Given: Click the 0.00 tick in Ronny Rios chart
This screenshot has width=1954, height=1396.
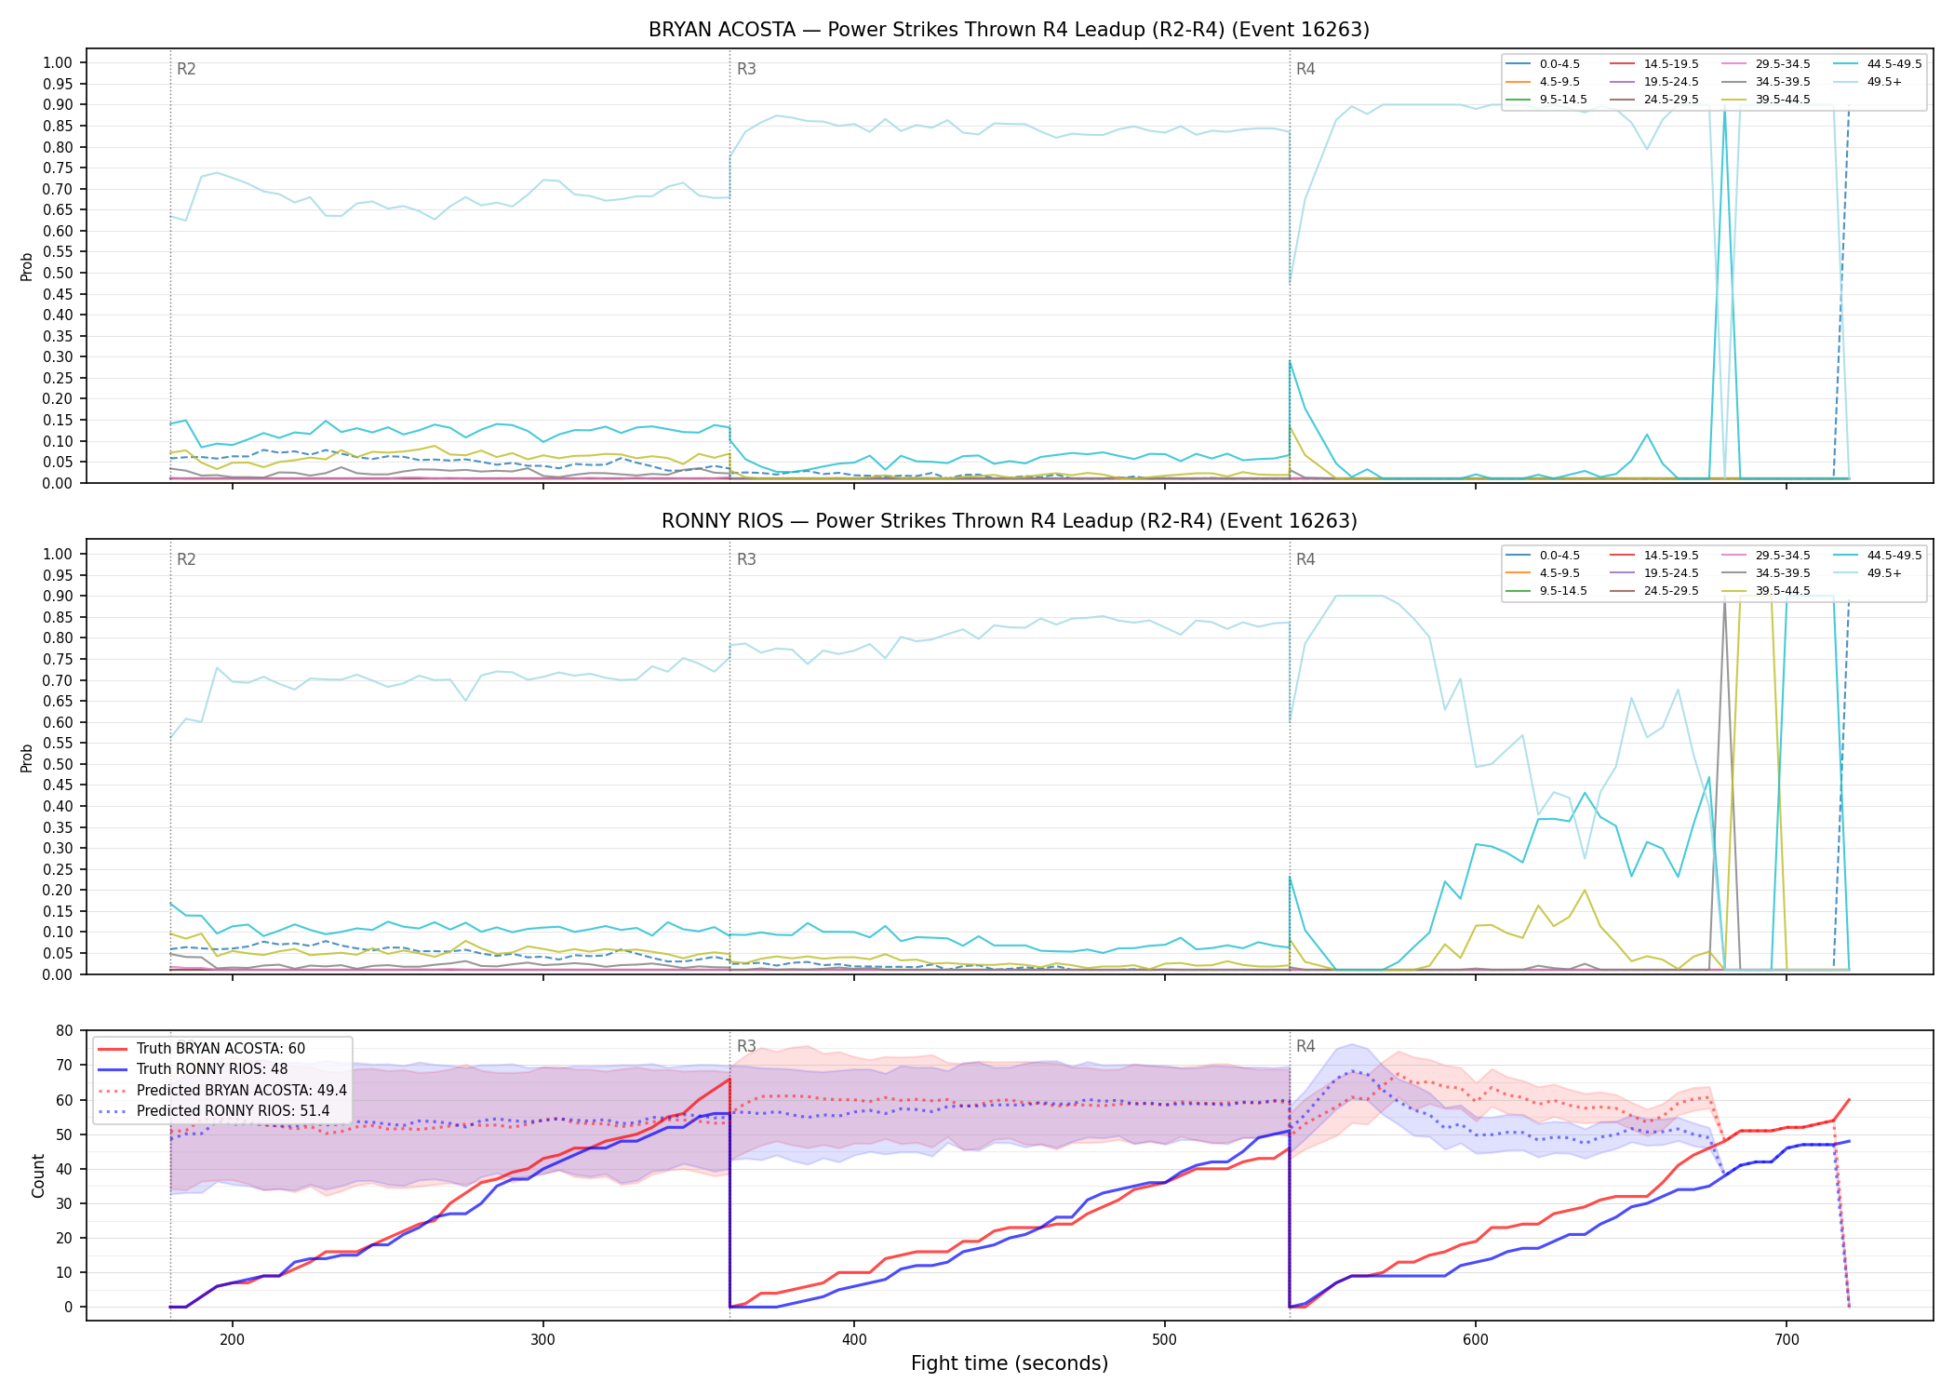Looking at the screenshot, I should (x=58, y=974).
